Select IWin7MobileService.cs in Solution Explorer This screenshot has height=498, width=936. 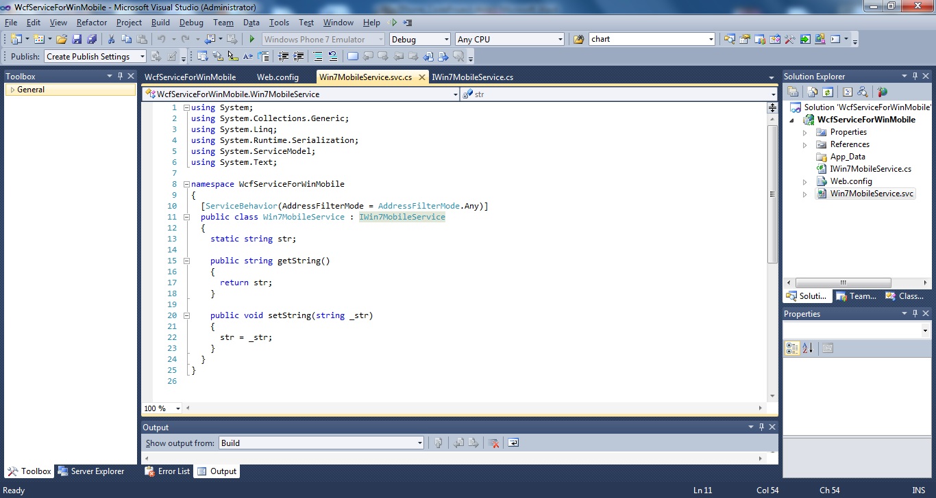pyautogui.click(x=870, y=169)
